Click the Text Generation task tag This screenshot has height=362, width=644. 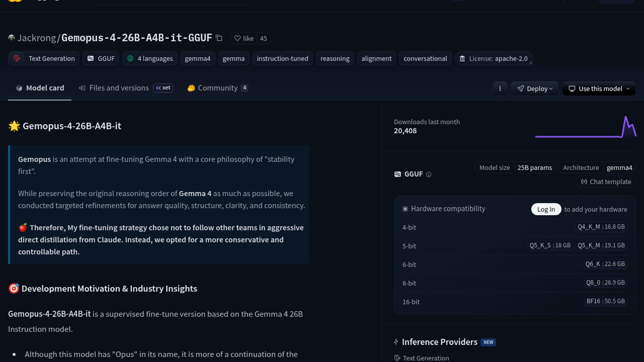(x=44, y=58)
